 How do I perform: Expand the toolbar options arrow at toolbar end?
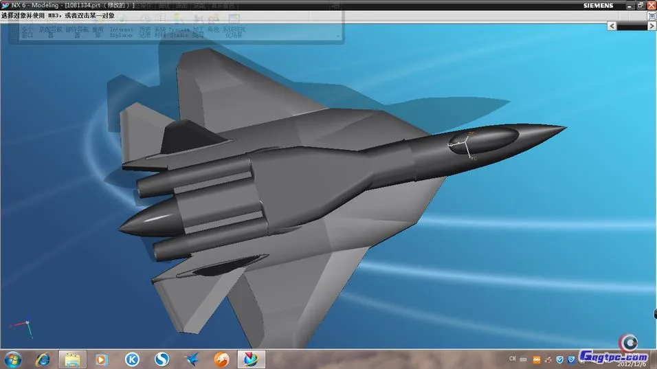(337, 35)
